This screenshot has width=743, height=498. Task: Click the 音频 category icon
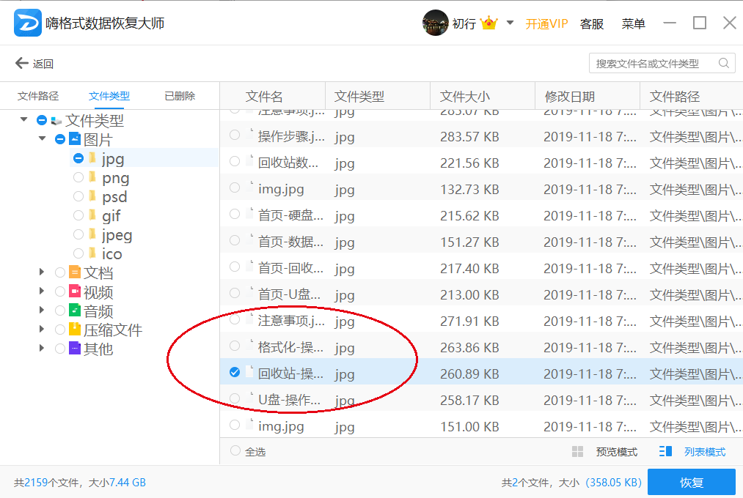[x=75, y=310]
